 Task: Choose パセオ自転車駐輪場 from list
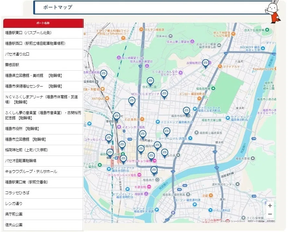click(43, 161)
